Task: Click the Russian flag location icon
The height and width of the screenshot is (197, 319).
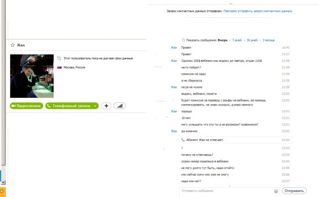Action: [59, 67]
